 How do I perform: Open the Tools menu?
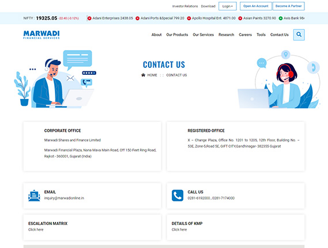click(x=261, y=35)
